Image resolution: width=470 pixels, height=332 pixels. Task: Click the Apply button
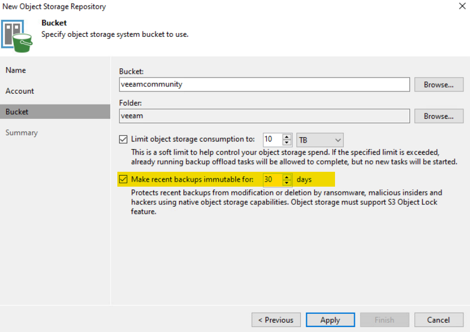pos(330,320)
